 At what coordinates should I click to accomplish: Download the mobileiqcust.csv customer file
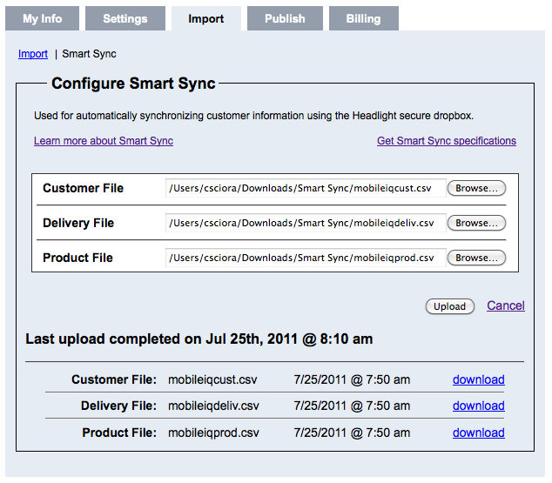(478, 379)
